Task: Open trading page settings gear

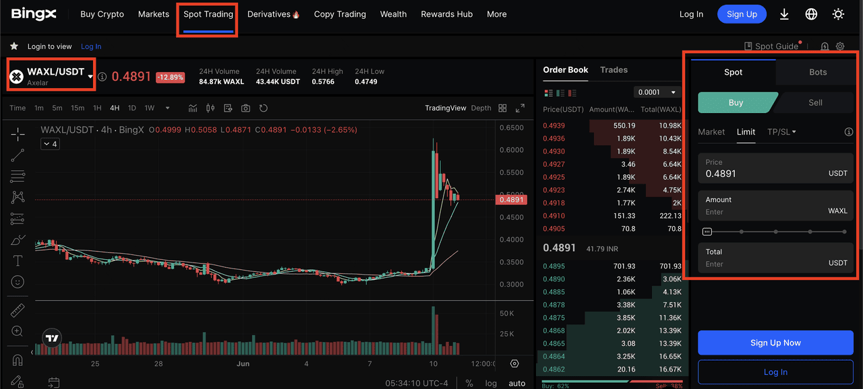Action: pos(840,46)
